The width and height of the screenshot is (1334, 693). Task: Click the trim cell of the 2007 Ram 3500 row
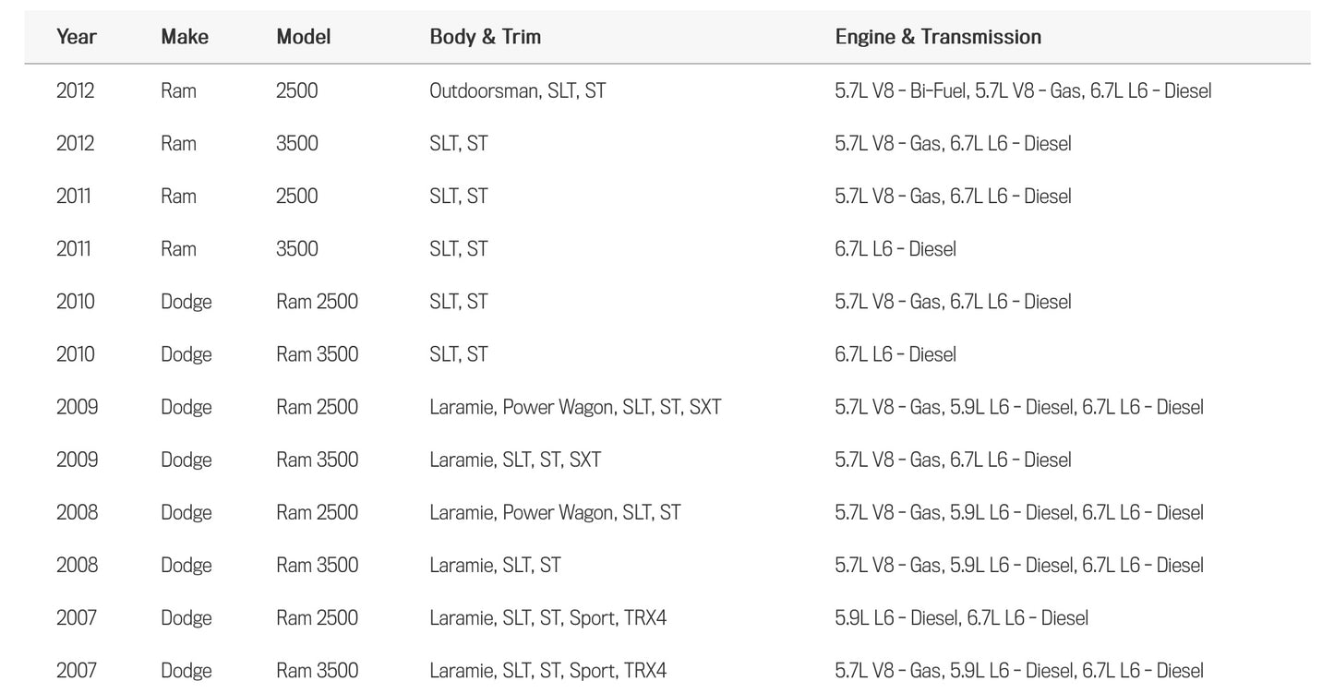point(547,670)
